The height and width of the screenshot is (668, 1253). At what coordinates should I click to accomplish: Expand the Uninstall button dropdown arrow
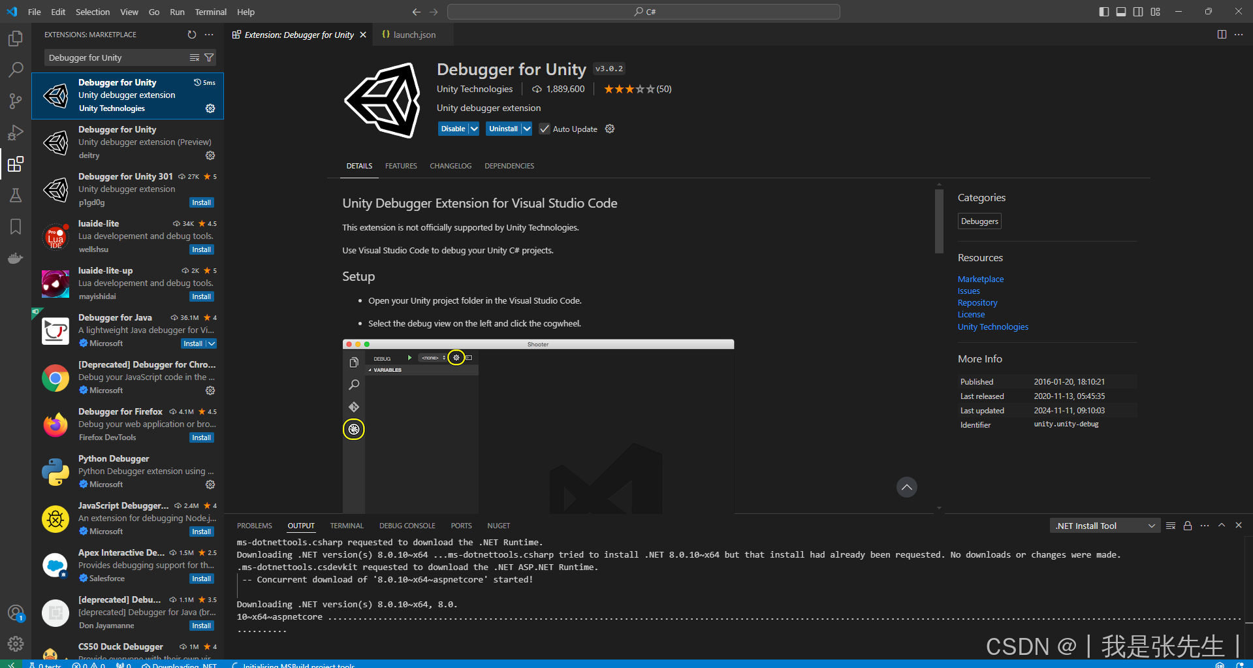[527, 129]
